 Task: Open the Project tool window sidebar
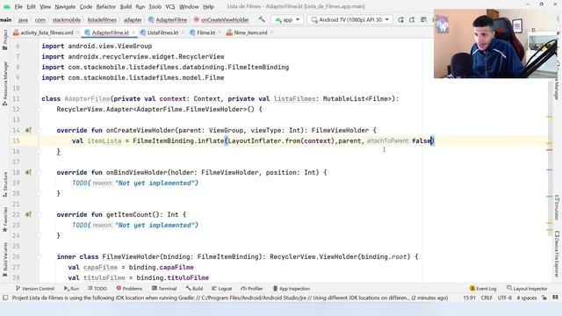point(5,39)
